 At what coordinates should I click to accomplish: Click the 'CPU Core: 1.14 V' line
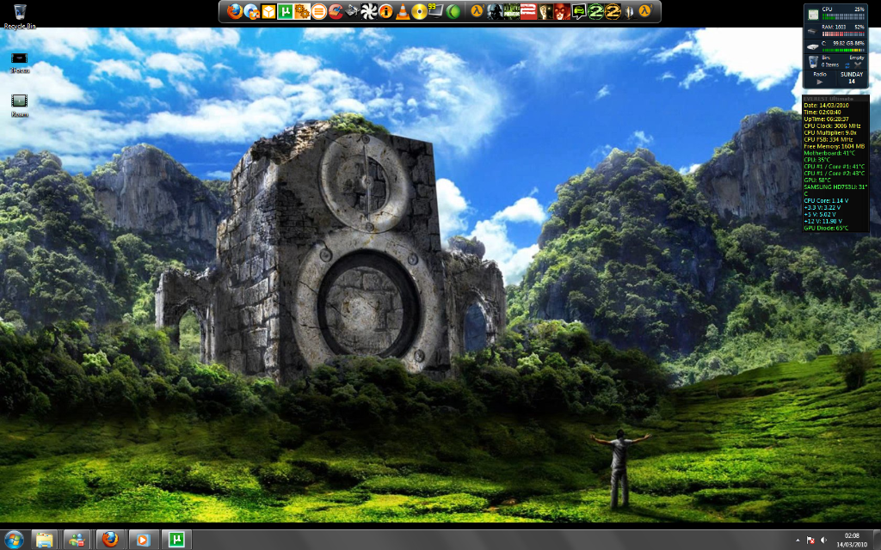click(x=827, y=200)
